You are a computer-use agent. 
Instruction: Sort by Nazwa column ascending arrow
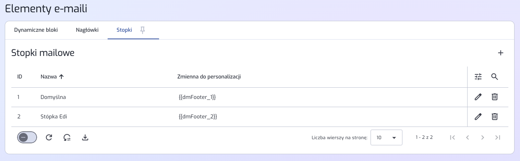point(61,77)
